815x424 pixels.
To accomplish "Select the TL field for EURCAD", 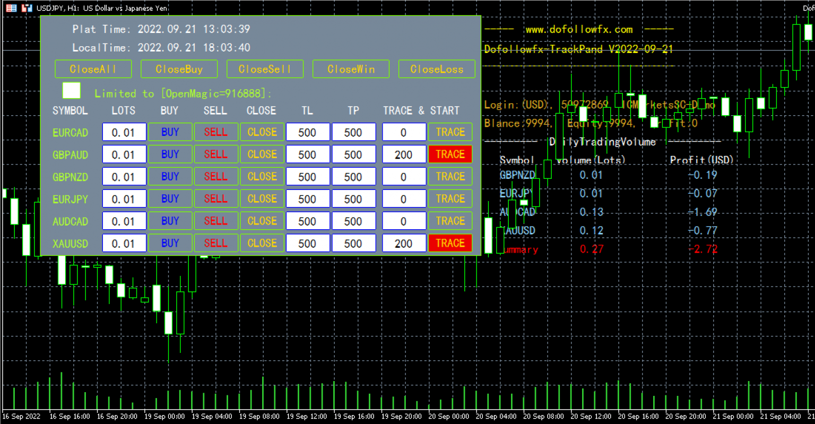I will coord(307,132).
